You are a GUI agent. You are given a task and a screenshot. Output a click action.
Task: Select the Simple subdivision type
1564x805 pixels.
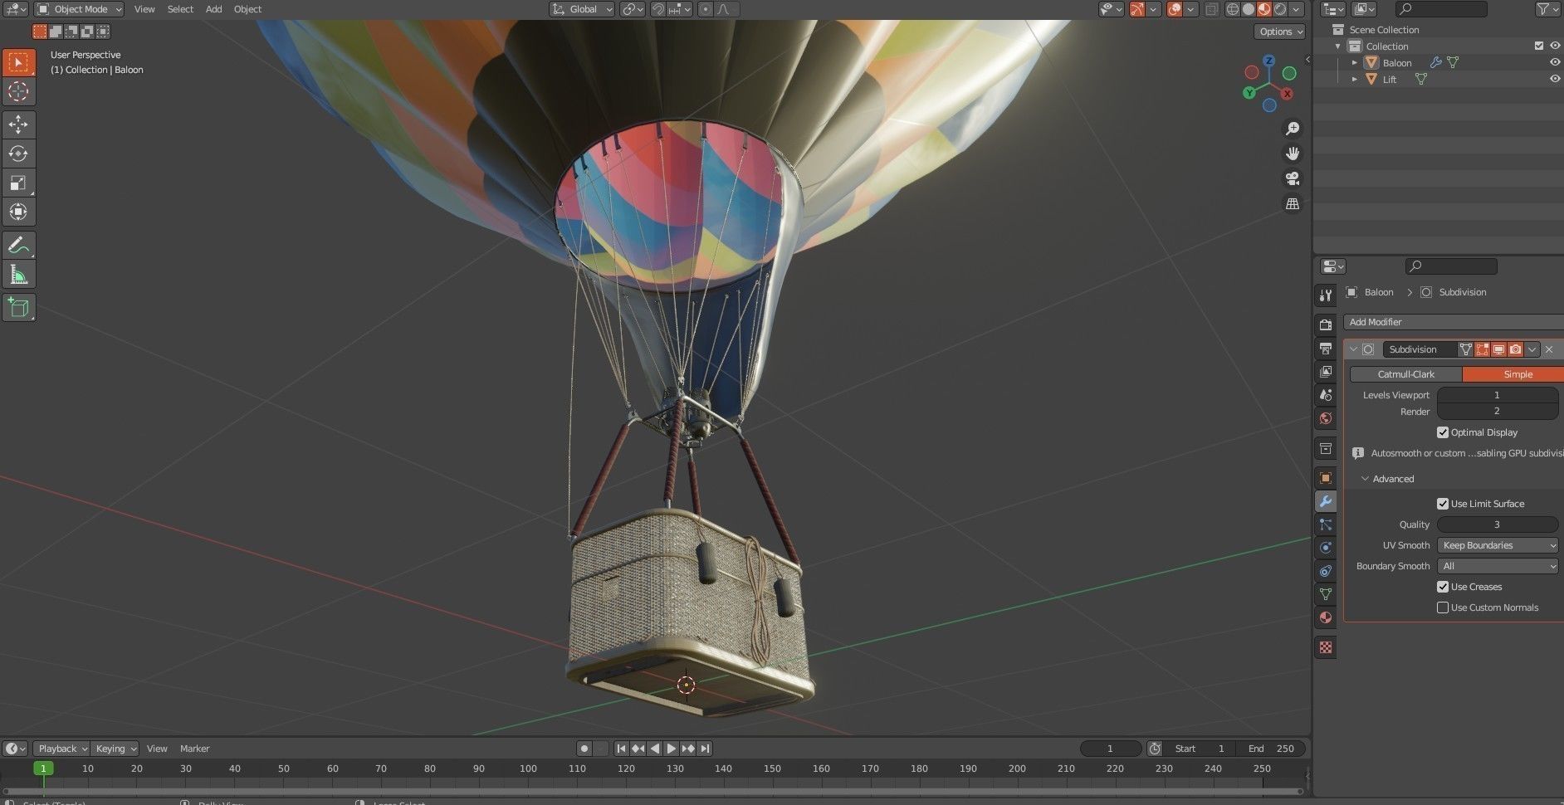[x=1513, y=374]
